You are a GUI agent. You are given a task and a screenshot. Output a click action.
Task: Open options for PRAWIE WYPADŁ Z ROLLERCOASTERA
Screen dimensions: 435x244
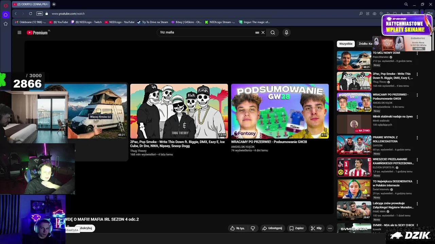[x=417, y=138]
